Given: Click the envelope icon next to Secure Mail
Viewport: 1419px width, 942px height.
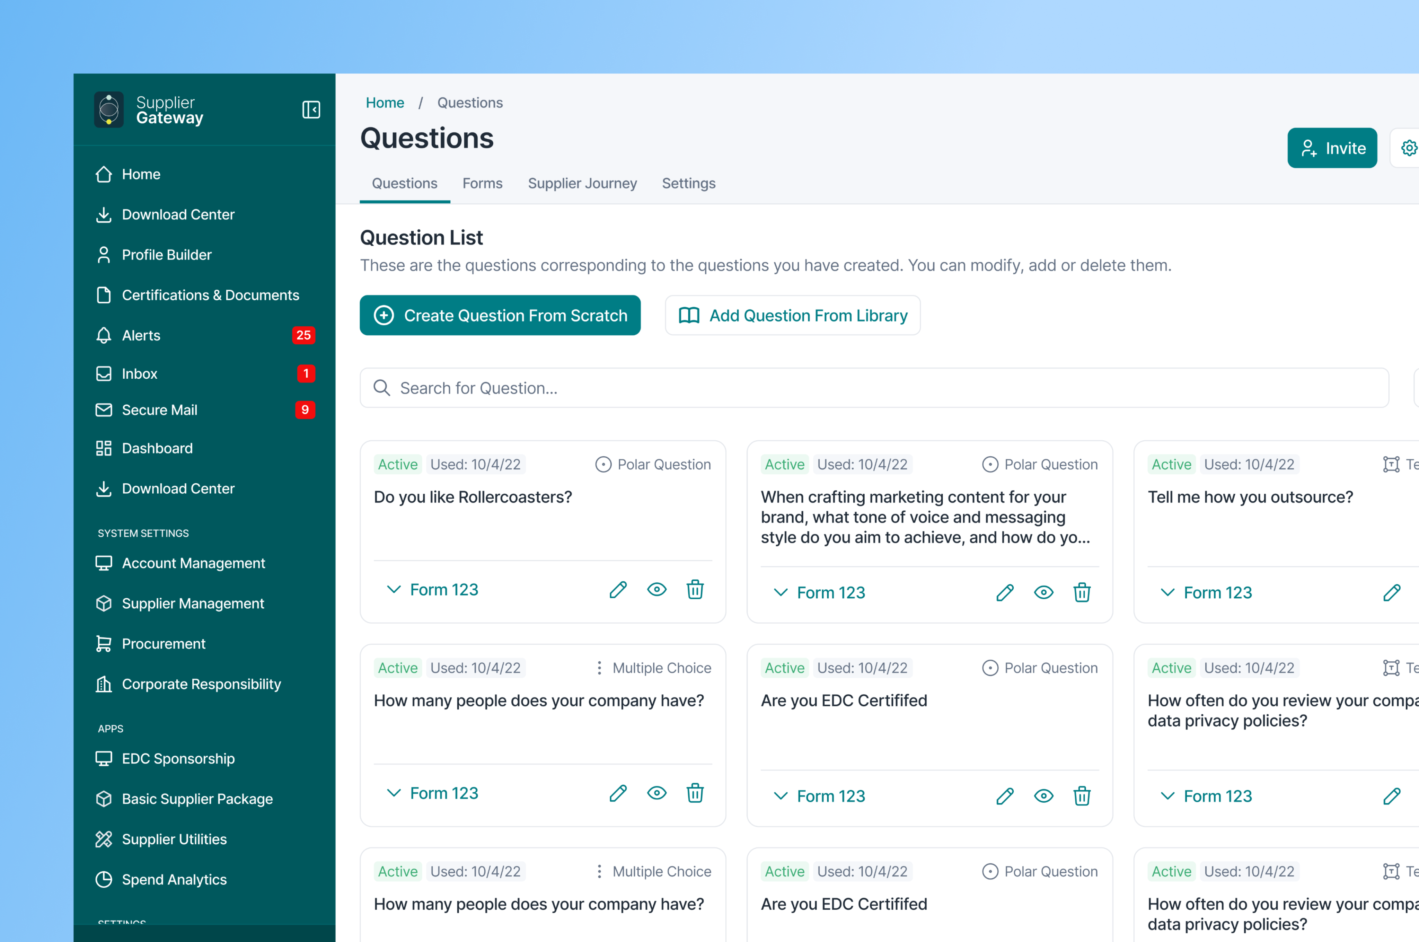Looking at the screenshot, I should tap(104, 410).
